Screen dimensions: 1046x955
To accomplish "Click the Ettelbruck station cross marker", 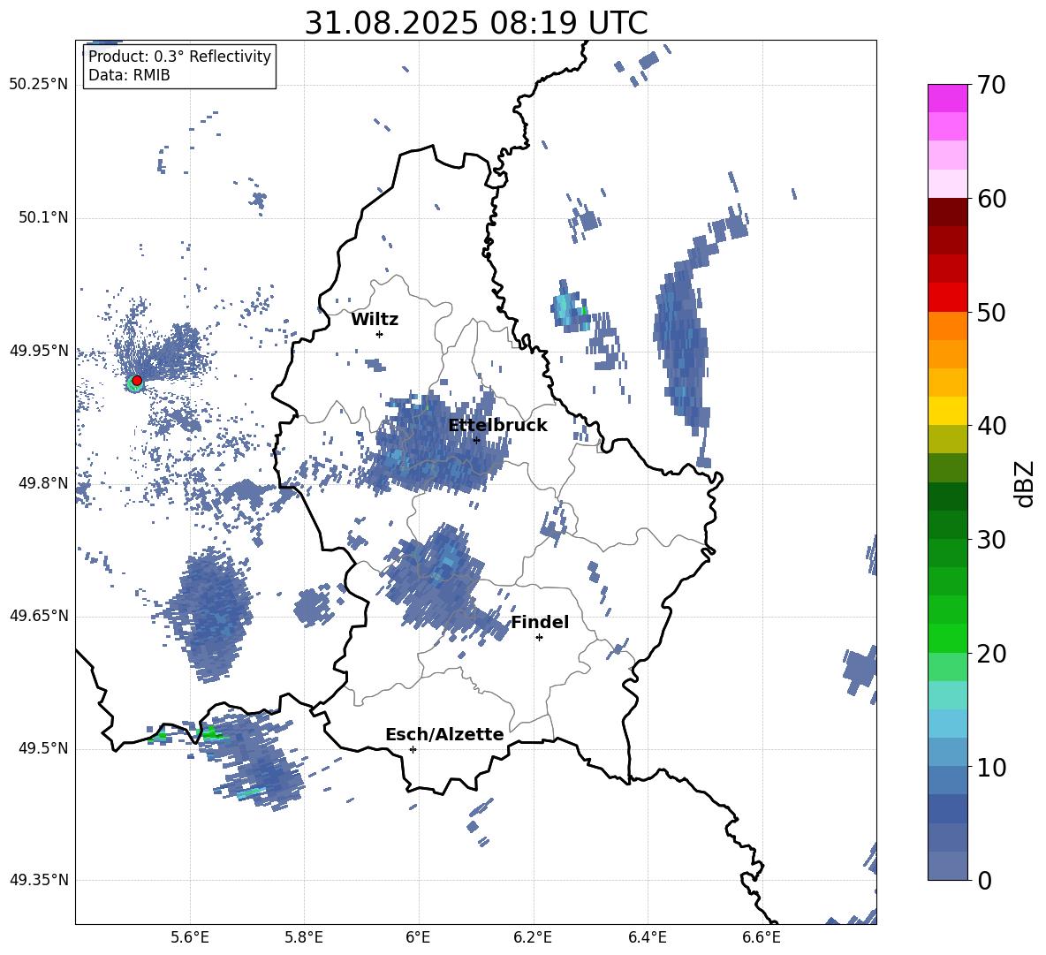I will [476, 440].
